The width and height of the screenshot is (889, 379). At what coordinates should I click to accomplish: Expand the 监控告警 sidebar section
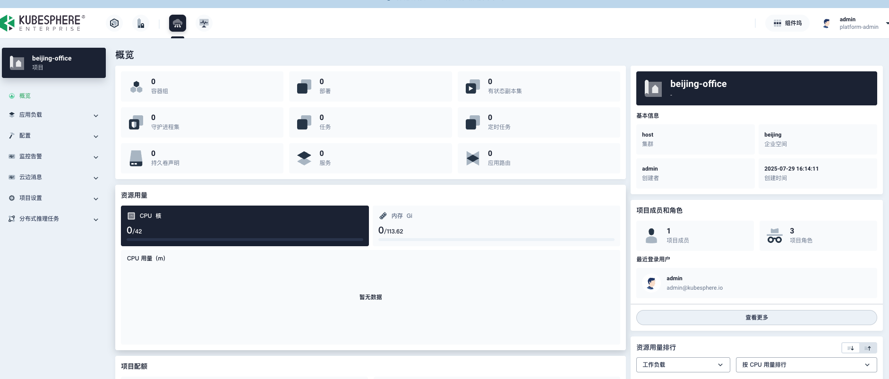[x=54, y=156]
